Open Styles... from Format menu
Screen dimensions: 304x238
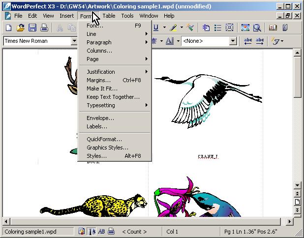(115, 156)
